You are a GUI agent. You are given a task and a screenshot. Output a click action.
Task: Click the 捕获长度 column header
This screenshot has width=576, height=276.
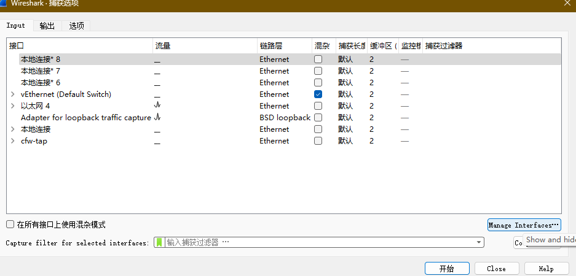point(352,46)
